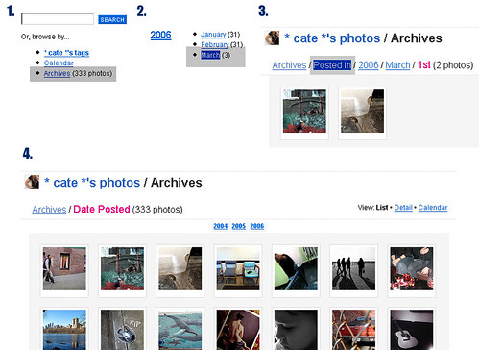Viewport: 479px width, 350px height.
Task: Open the cate's tags link
Action: 66,53
